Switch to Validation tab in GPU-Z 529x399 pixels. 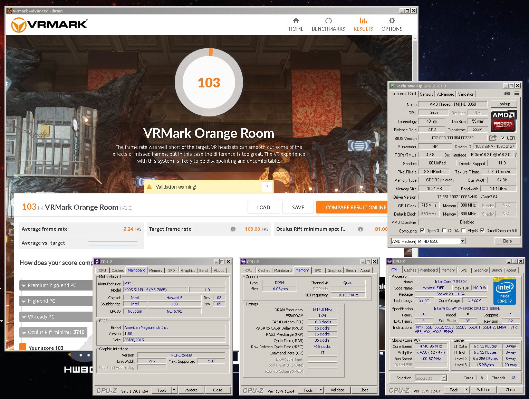point(466,94)
